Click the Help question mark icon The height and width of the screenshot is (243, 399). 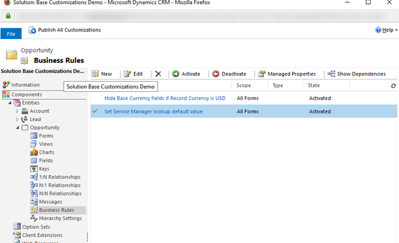(x=378, y=30)
